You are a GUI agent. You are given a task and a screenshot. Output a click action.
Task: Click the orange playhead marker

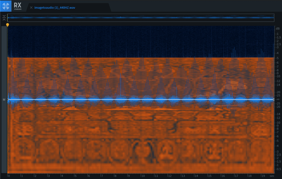coord(7,25)
